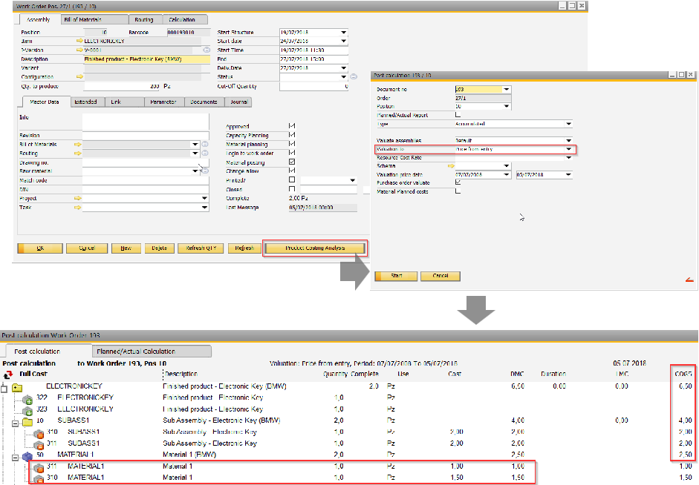Click the round icon beside Routing dropdown
Screen dimensions: 699x485
pos(204,153)
